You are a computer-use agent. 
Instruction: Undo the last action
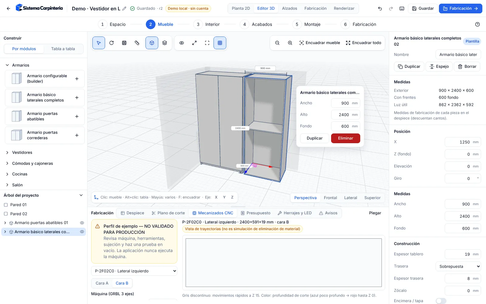point(380,9)
